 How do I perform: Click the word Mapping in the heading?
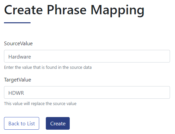coord(118,11)
